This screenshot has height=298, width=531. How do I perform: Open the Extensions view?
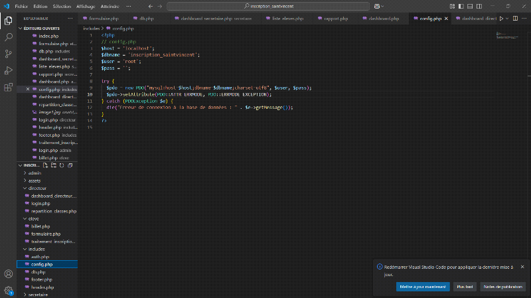click(x=9, y=87)
